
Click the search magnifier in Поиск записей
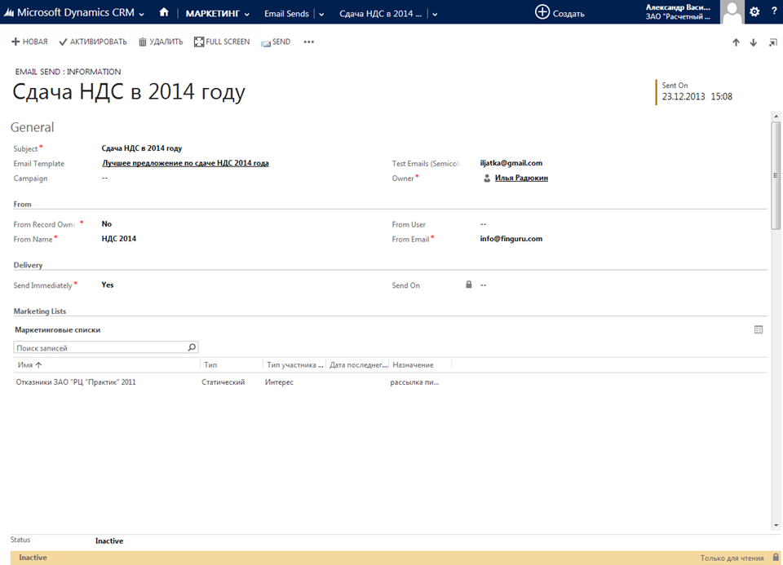coord(192,347)
